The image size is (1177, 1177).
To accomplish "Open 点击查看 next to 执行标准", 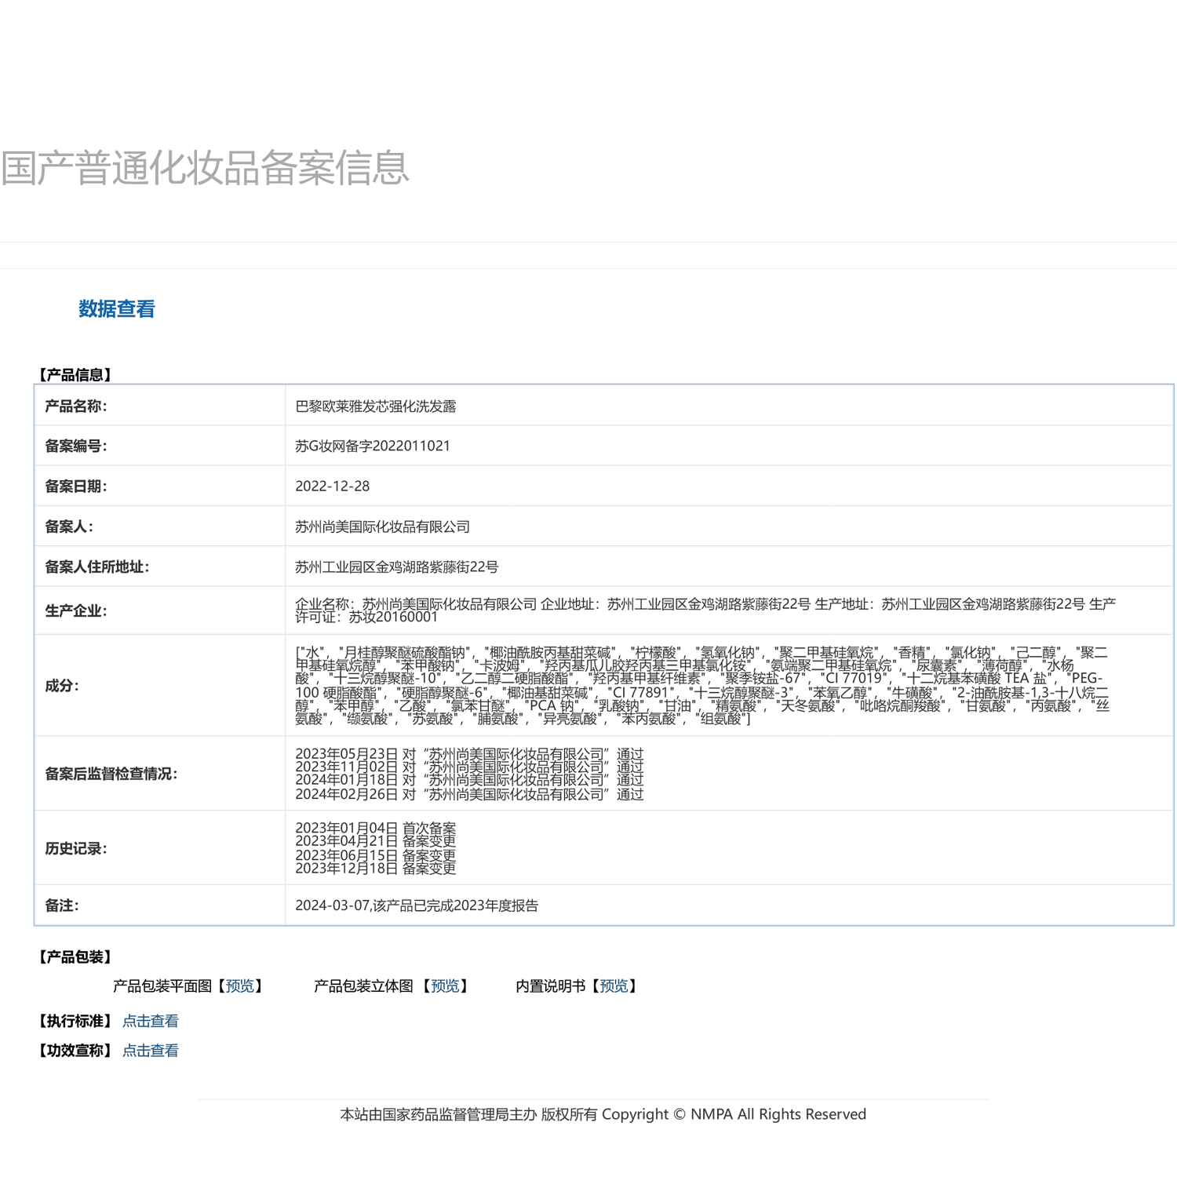I will click(150, 1021).
